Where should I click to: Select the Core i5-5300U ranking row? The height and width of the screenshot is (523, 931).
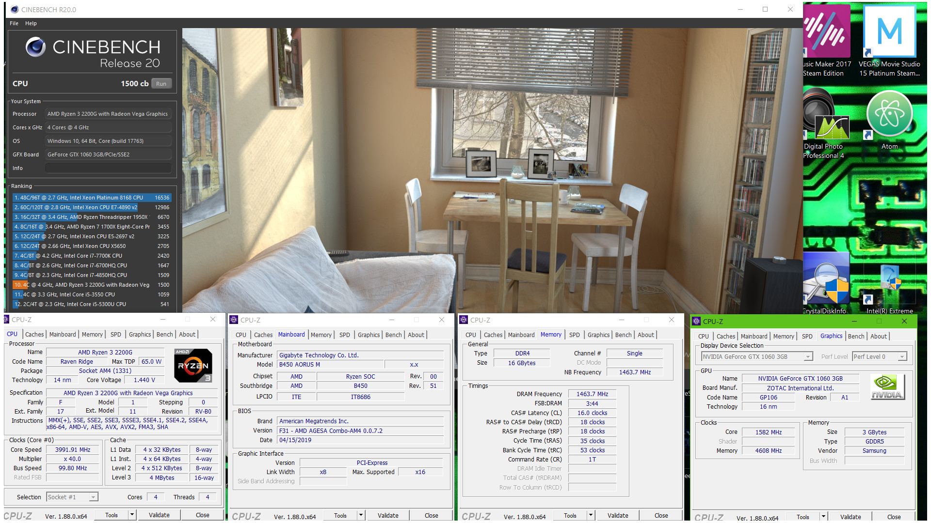click(x=92, y=304)
